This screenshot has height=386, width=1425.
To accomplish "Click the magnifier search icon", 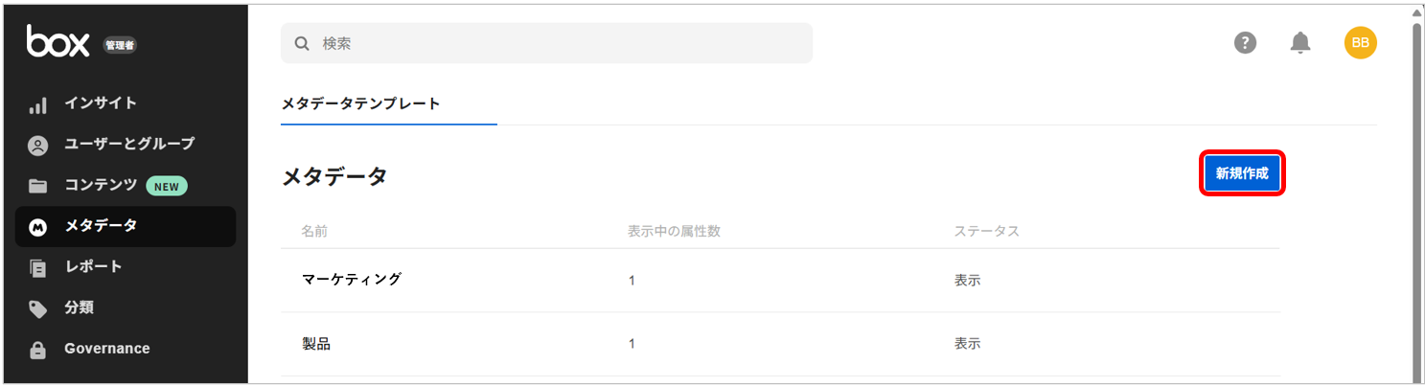I will pos(302,43).
